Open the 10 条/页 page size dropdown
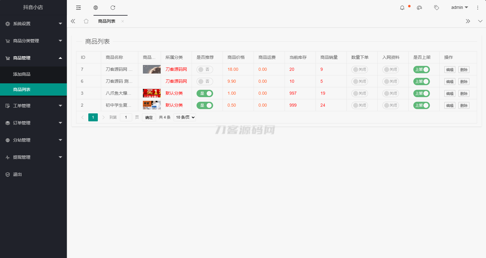This screenshot has height=258, width=486. 185,117
